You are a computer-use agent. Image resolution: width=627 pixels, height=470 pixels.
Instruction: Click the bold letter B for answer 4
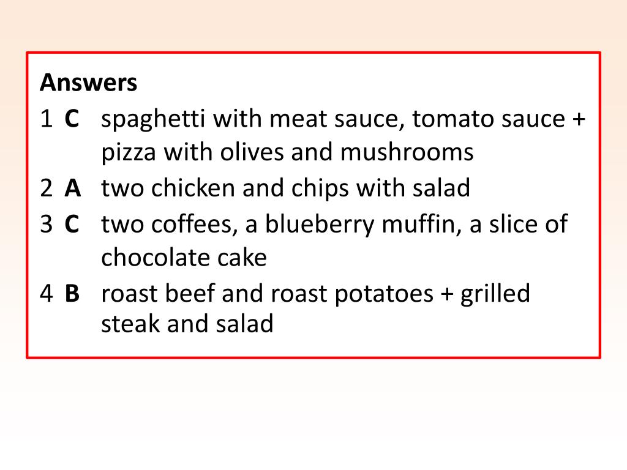click(x=72, y=293)
